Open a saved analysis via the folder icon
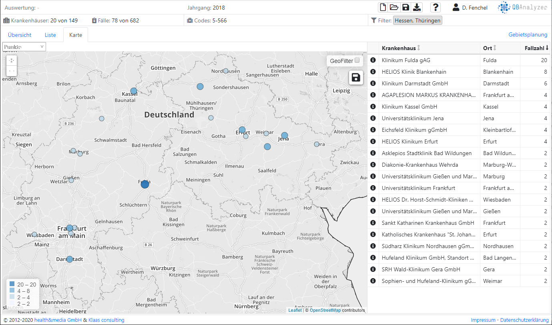This screenshot has height=325, width=552. click(x=394, y=7)
